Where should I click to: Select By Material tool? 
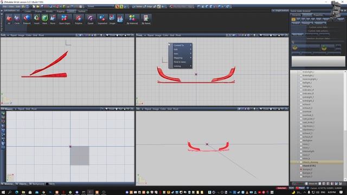[132, 19]
